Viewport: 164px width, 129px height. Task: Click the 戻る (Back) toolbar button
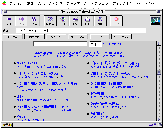(x=9, y=21)
